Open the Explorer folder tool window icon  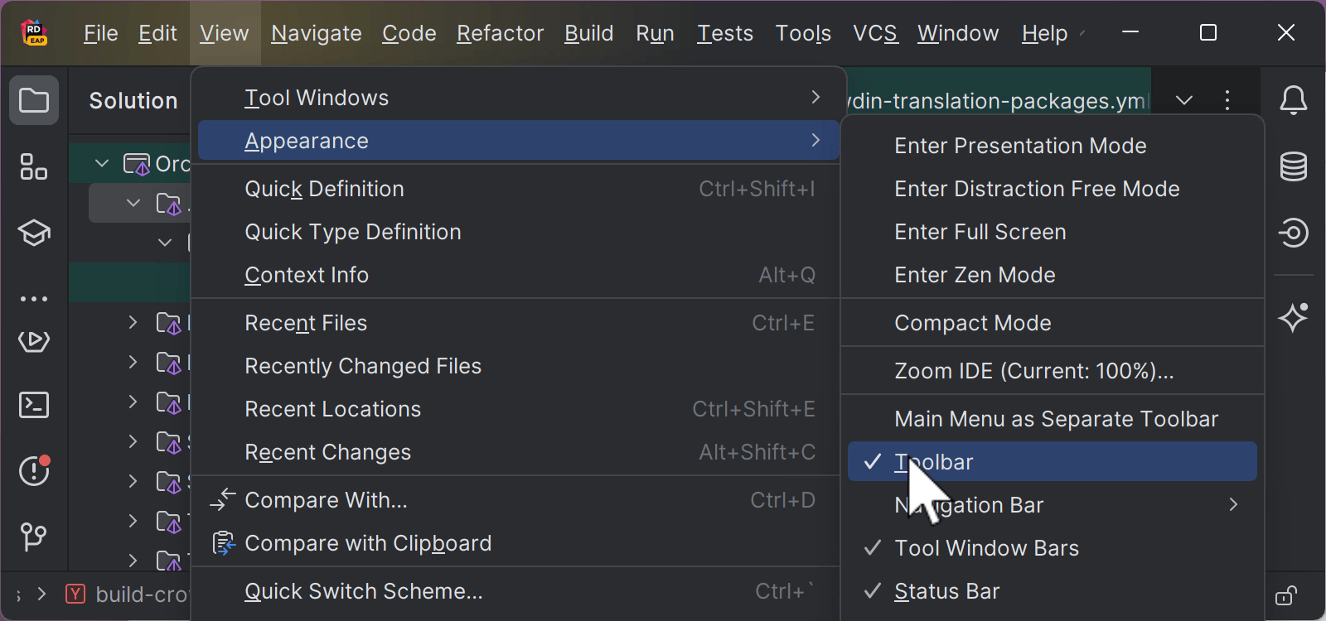[34, 101]
